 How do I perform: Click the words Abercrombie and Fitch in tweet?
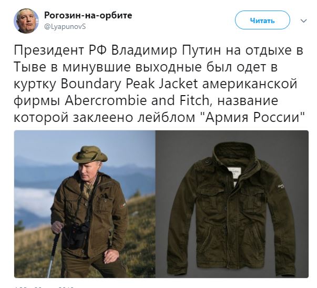click(x=137, y=100)
